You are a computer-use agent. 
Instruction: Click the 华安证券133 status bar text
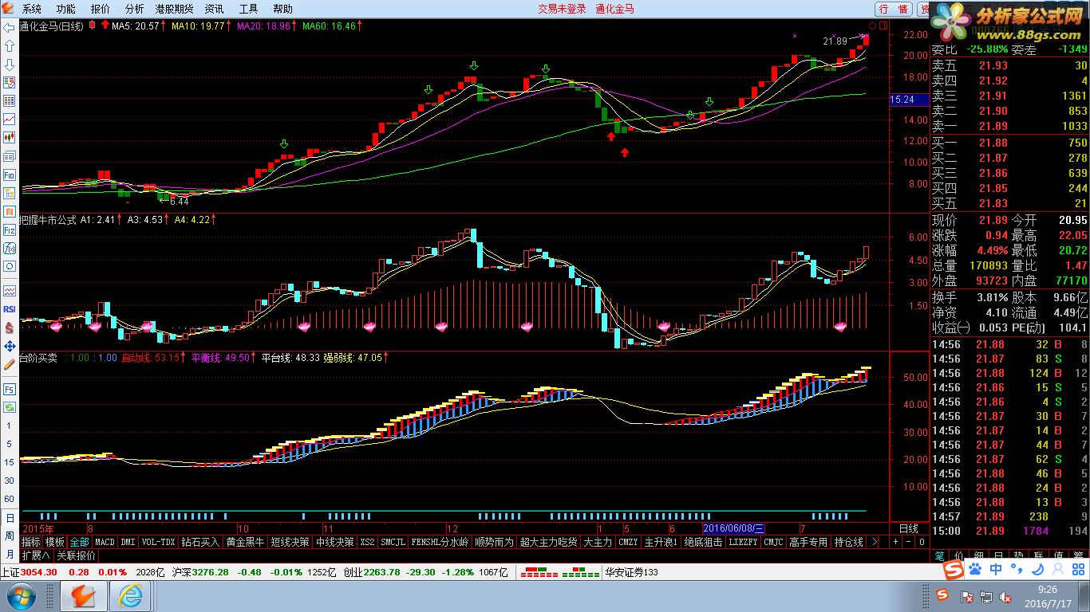[631, 572]
